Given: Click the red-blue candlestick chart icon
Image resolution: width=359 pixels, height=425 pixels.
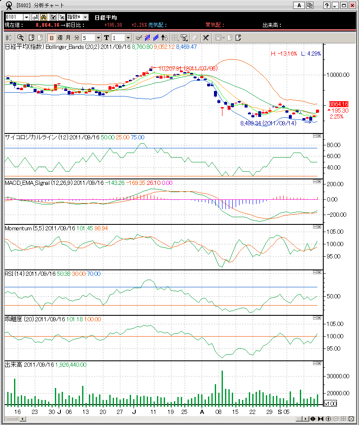Looking at the screenshot, I should click(x=148, y=38).
